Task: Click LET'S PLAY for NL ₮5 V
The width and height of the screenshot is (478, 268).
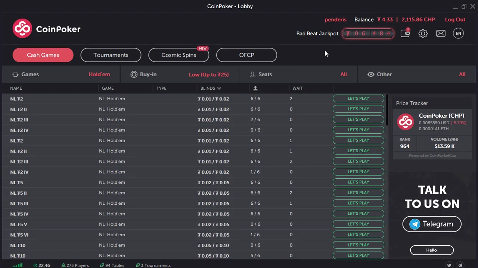Action: (x=358, y=224)
